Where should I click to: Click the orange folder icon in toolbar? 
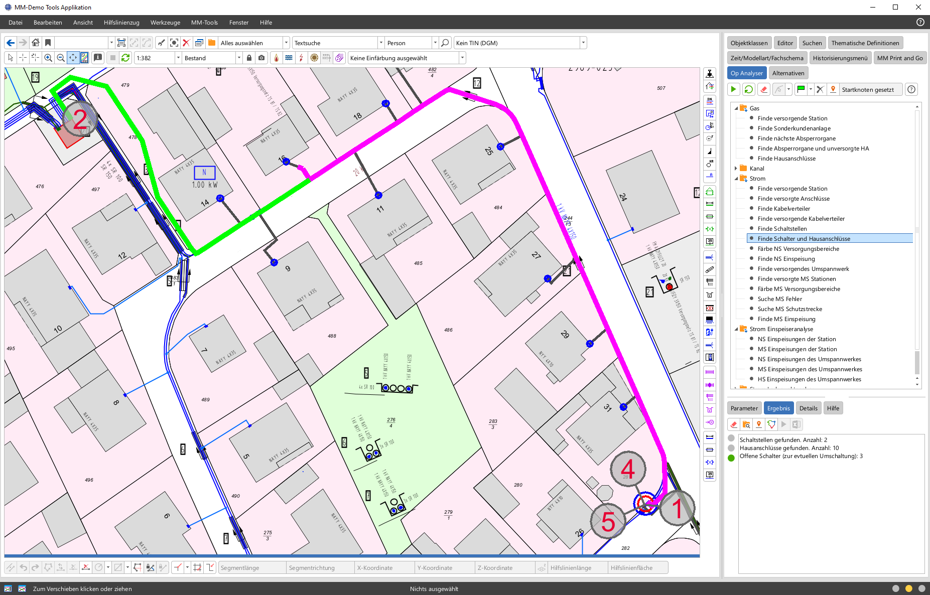(212, 43)
